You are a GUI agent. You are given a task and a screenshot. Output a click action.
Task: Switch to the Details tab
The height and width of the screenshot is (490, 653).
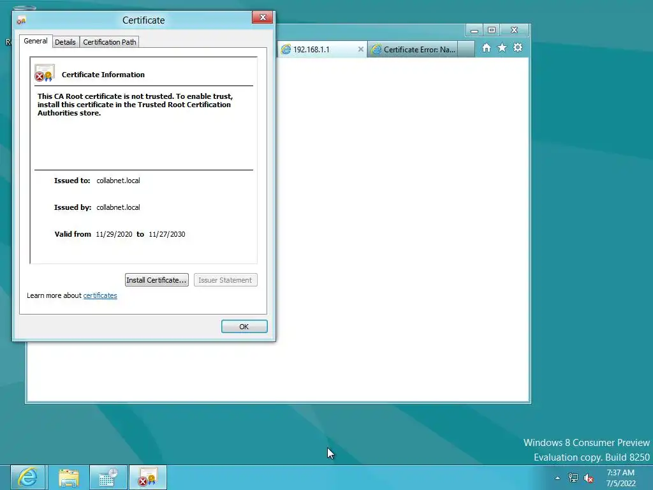coord(66,42)
